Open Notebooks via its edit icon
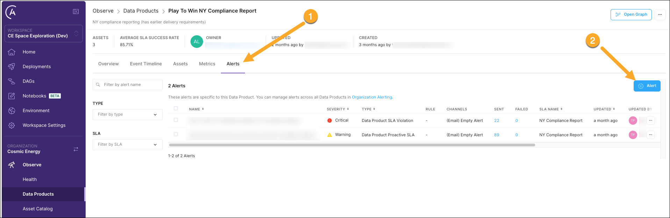 click(12, 96)
